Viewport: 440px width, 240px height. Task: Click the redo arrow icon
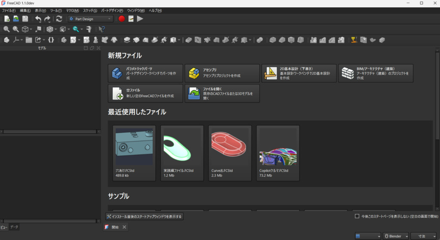(47, 19)
